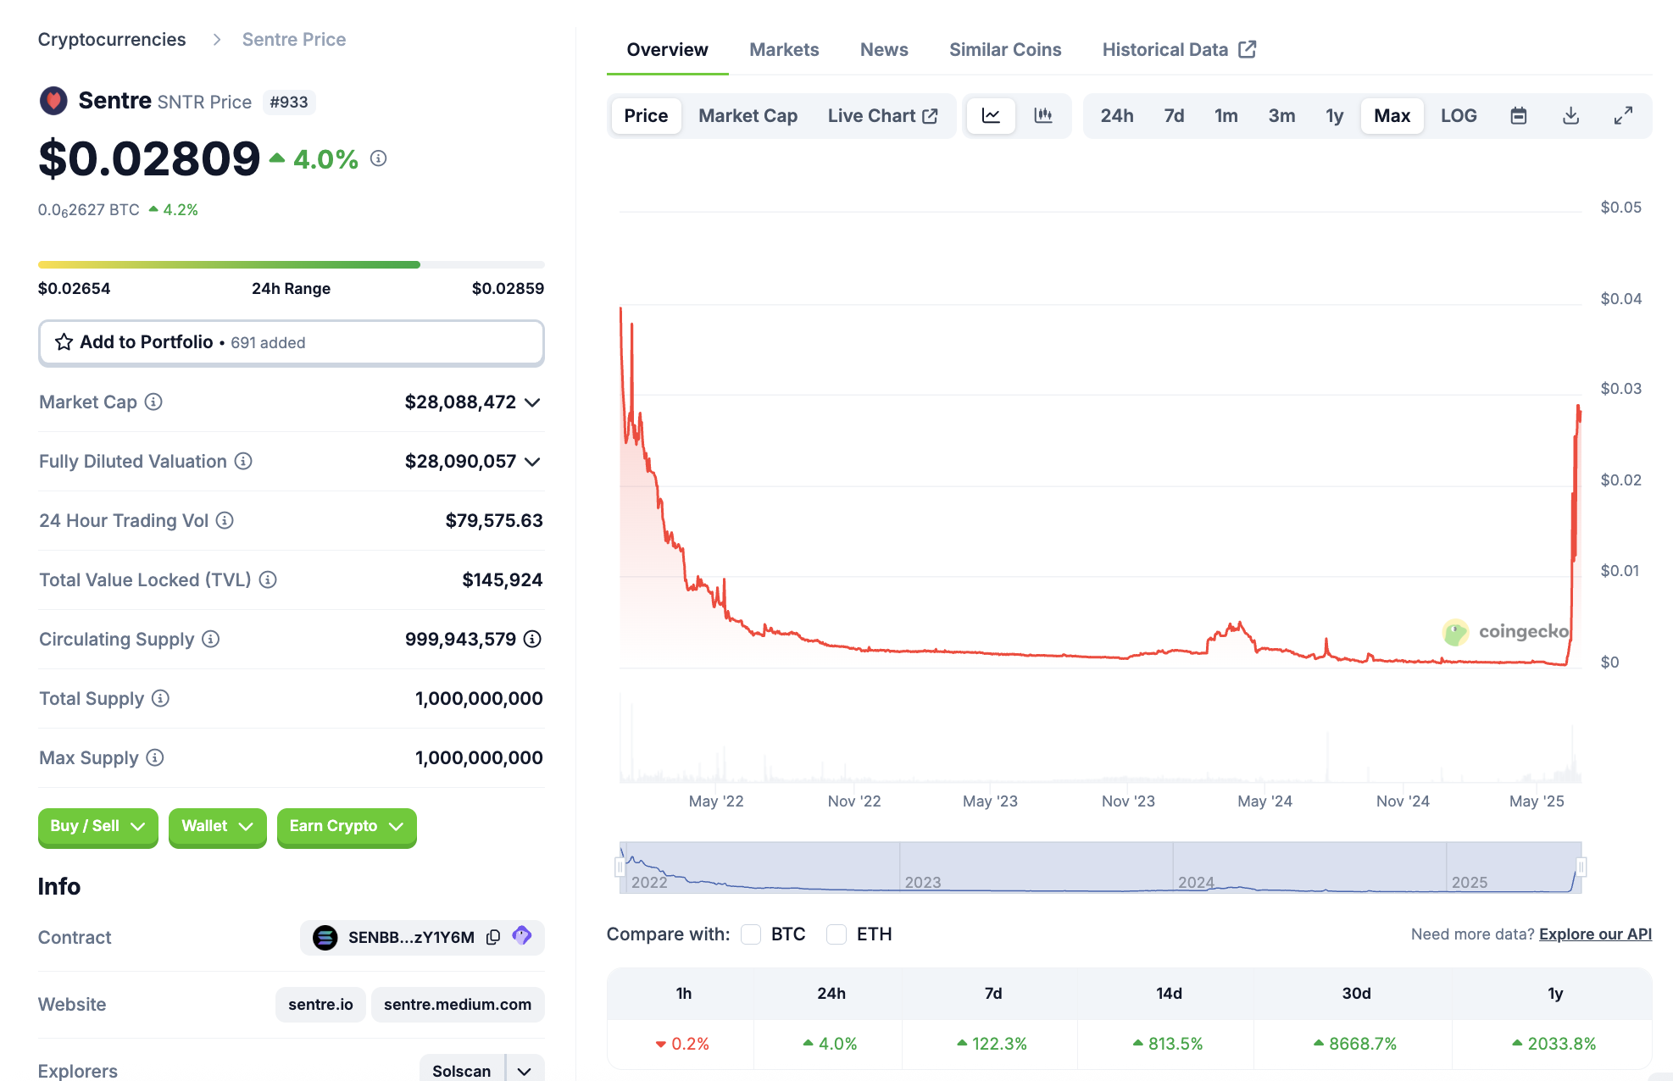The width and height of the screenshot is (1673, 1081).
Task: Enable BTC comparison checkbox
Action: tap(751, 934)
